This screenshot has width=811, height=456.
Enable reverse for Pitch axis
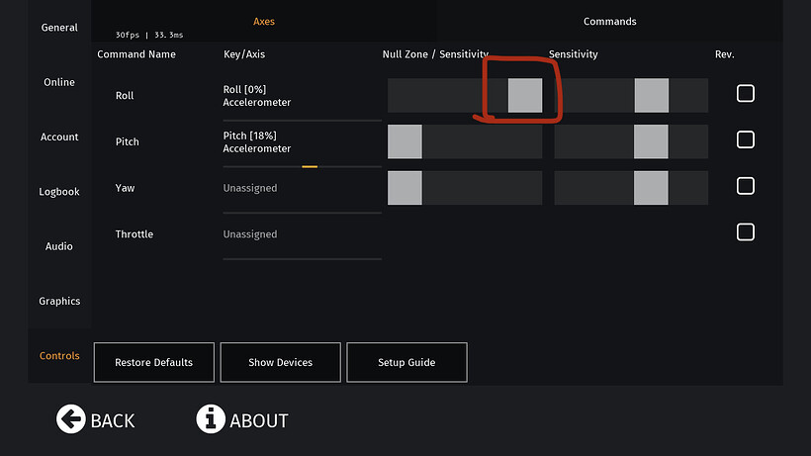tap(746, 139)
